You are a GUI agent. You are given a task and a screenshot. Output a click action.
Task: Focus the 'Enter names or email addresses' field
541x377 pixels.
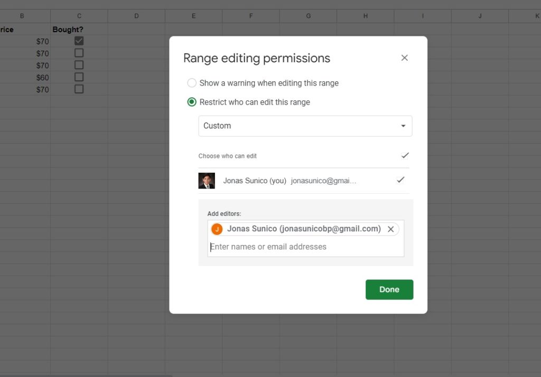pos(305,247)
